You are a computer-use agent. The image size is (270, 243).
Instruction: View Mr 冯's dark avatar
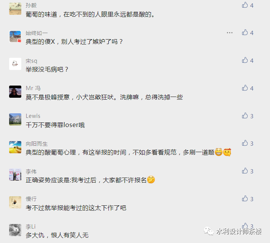pyautogui.click(x=15, y=92)
